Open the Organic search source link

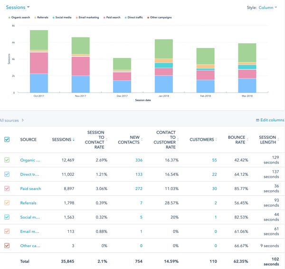click(30, 160)
